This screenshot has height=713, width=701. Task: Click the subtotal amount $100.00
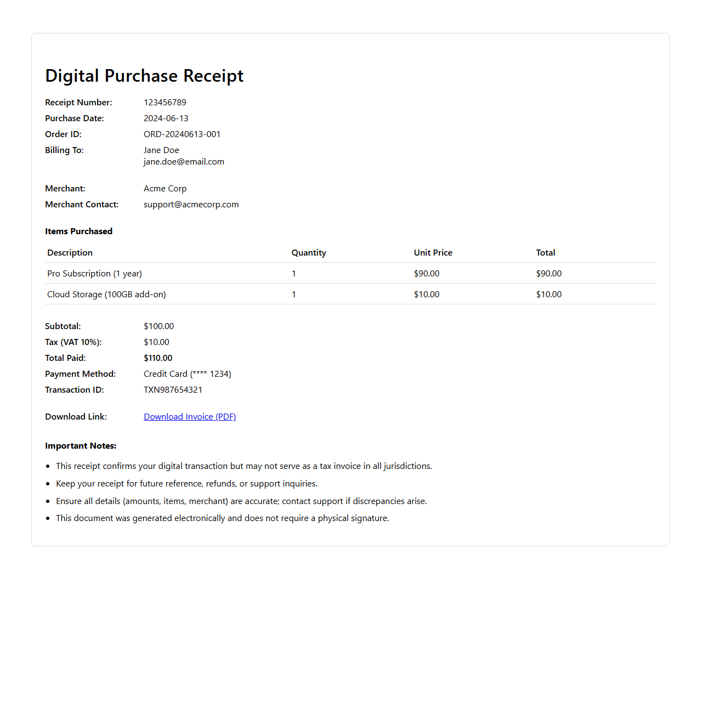tap(159, 326)
